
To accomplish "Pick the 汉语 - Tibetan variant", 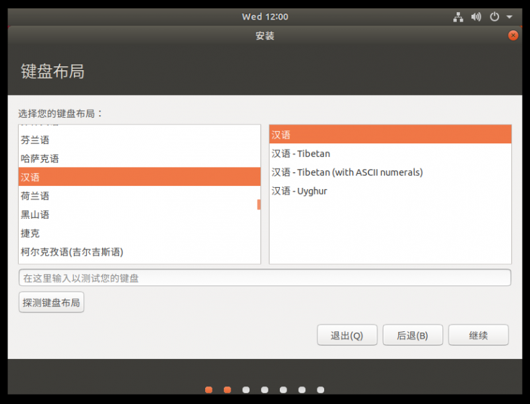I will (301, 154).
